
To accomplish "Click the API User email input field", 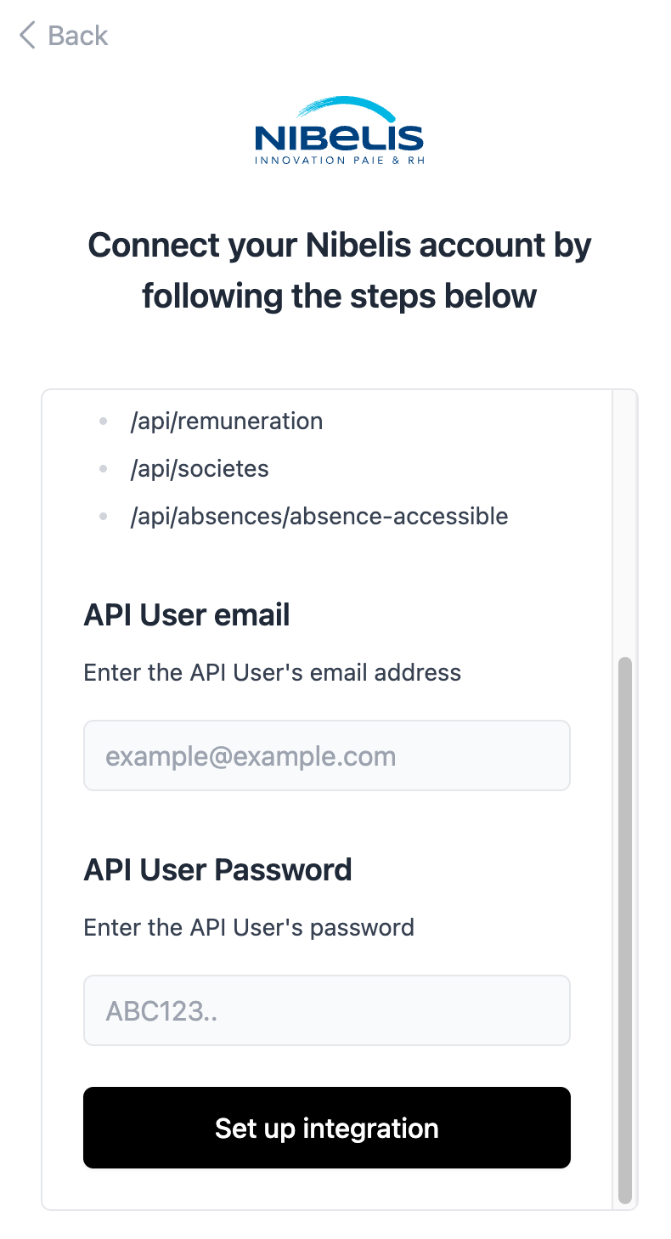I will point(326,755).
